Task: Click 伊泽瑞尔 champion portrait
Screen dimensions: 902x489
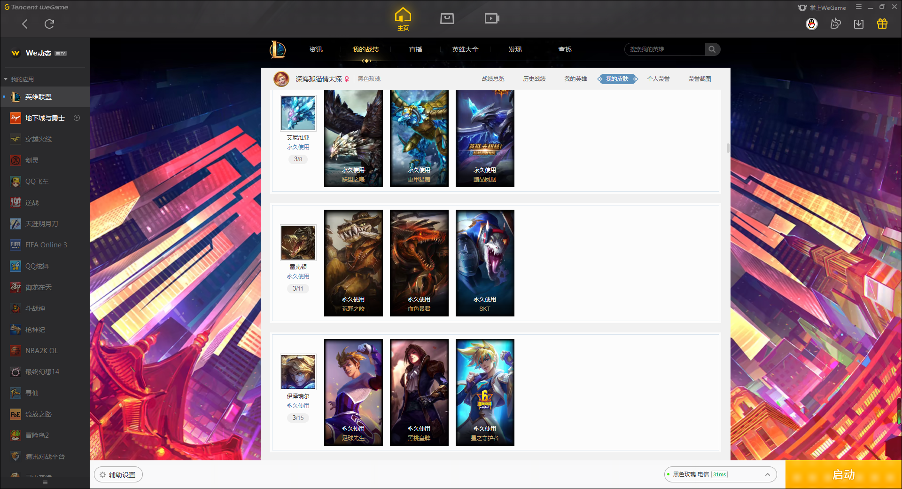Action: tap(298, 371)
